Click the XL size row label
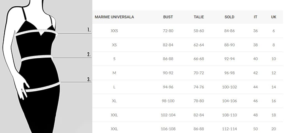The image size is (290, 133). (114, 101)
